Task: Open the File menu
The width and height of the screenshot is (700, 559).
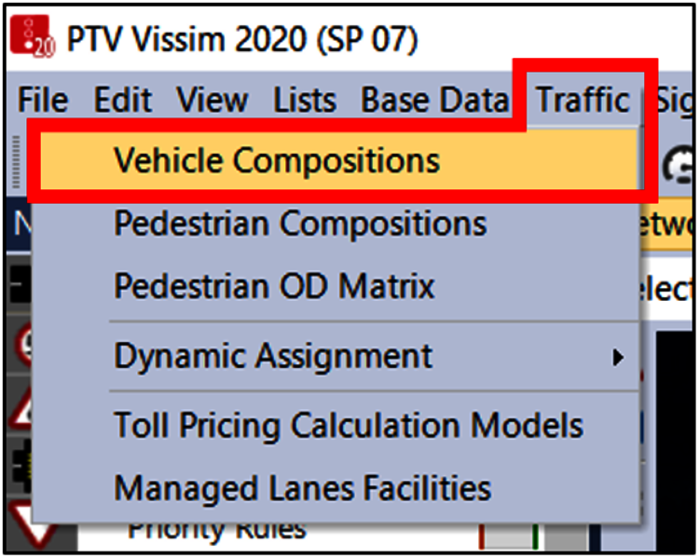Action: (43, 100)
